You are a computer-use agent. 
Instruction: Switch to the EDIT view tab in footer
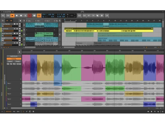click(18, 111)
